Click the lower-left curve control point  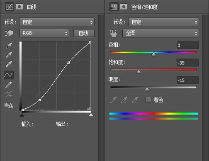tap(39, 100)
